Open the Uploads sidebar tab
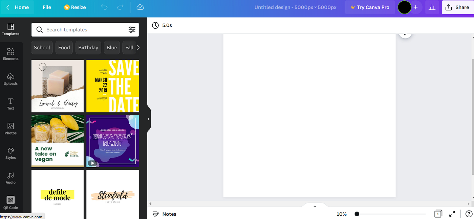474x219 pixels. tap(11, 79)
